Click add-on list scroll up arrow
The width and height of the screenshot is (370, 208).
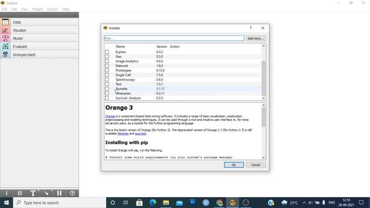point(264,46)
